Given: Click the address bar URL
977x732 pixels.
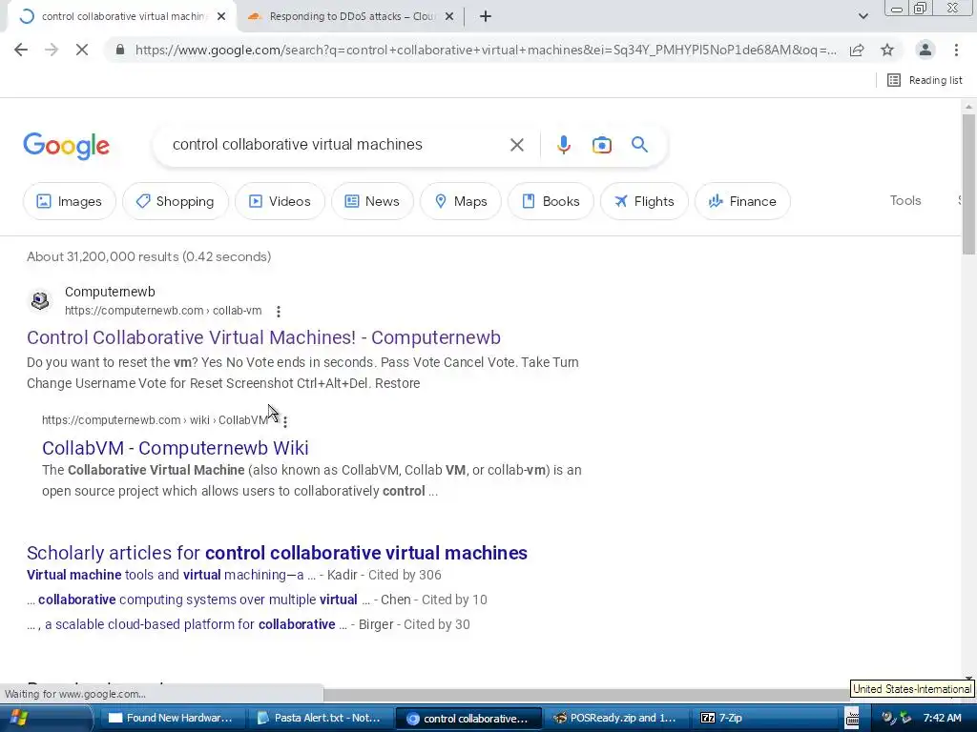Looking at the screenshot, I should pyautogui.click(x=486, y=50).
